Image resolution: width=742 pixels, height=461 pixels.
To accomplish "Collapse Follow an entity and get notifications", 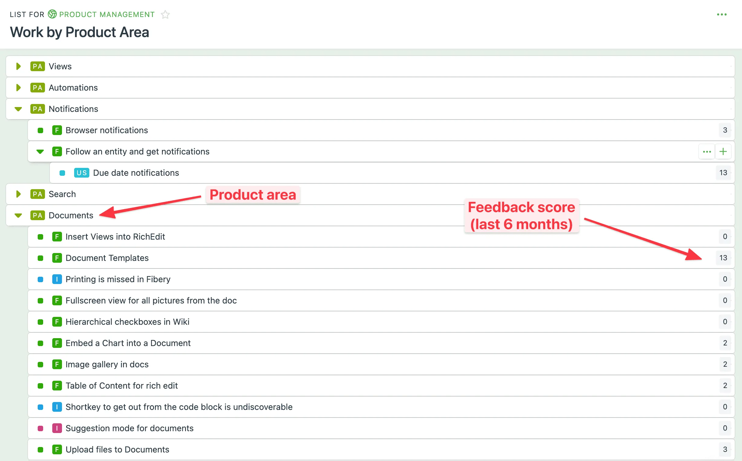I will click(40, 151).
